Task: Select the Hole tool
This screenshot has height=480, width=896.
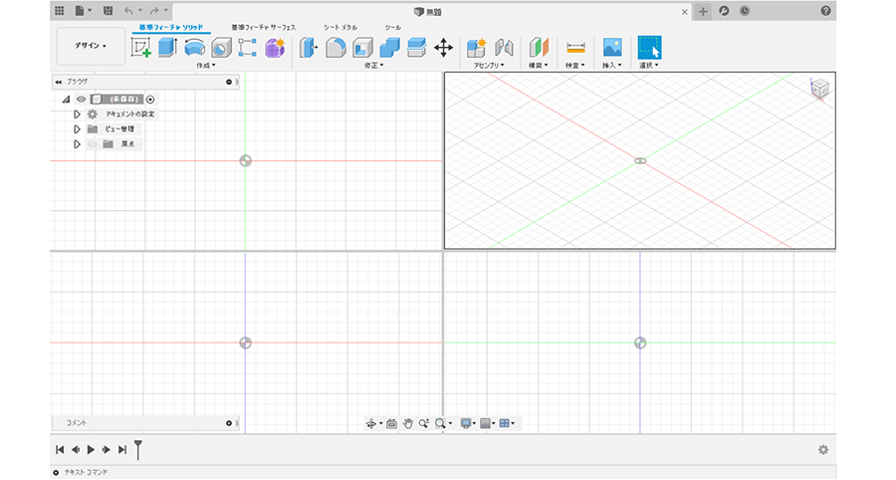Action: click(x=221, y=47)
